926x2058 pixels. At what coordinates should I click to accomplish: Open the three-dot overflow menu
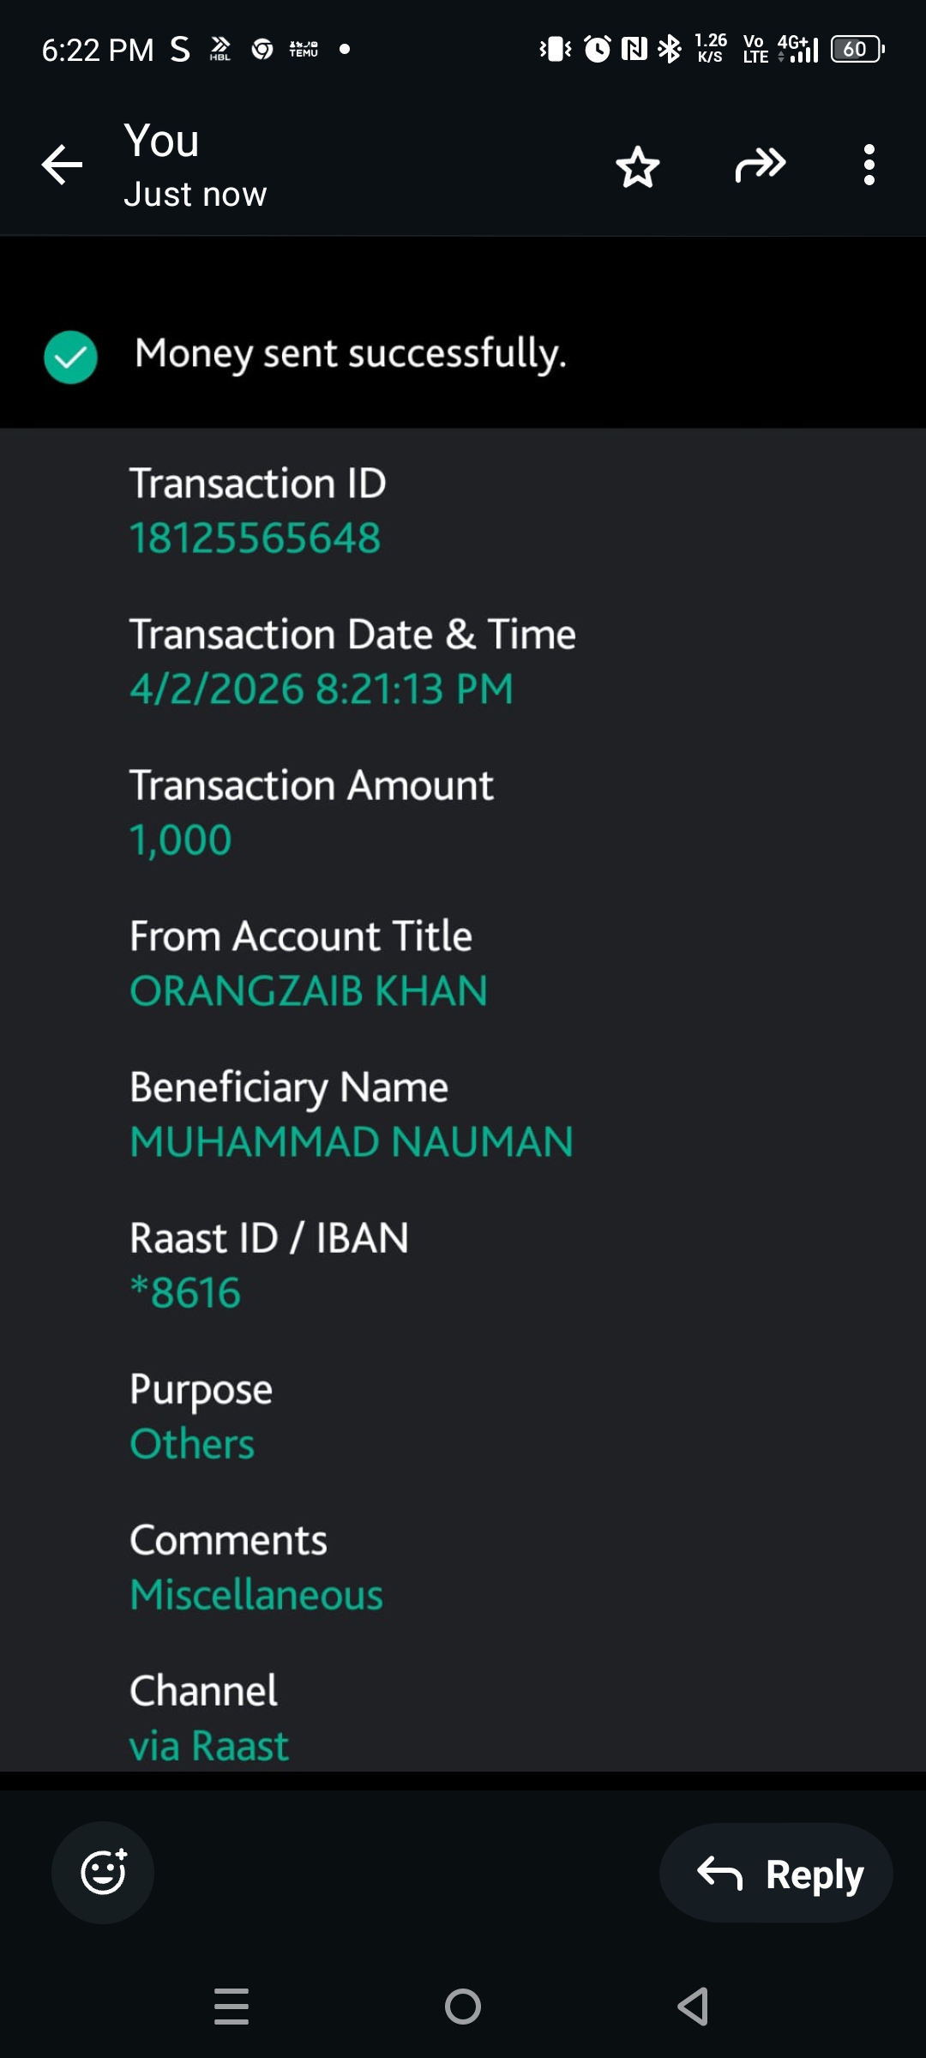coord(869,165)
